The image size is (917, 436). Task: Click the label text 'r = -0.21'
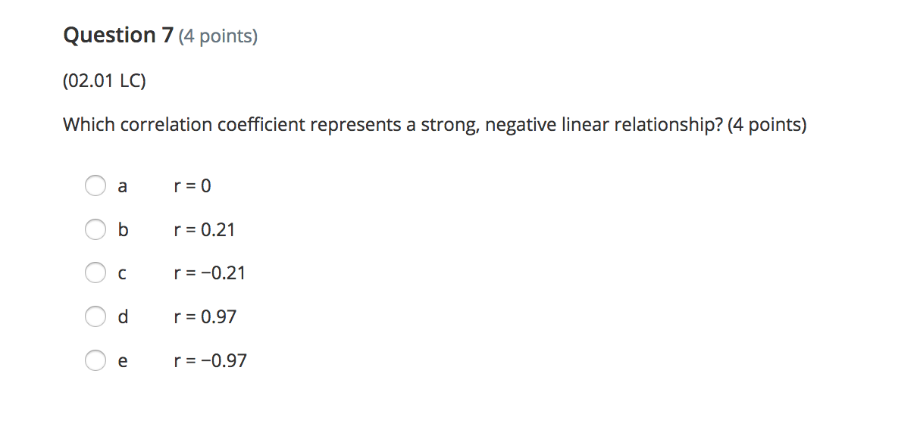point(209,273)
